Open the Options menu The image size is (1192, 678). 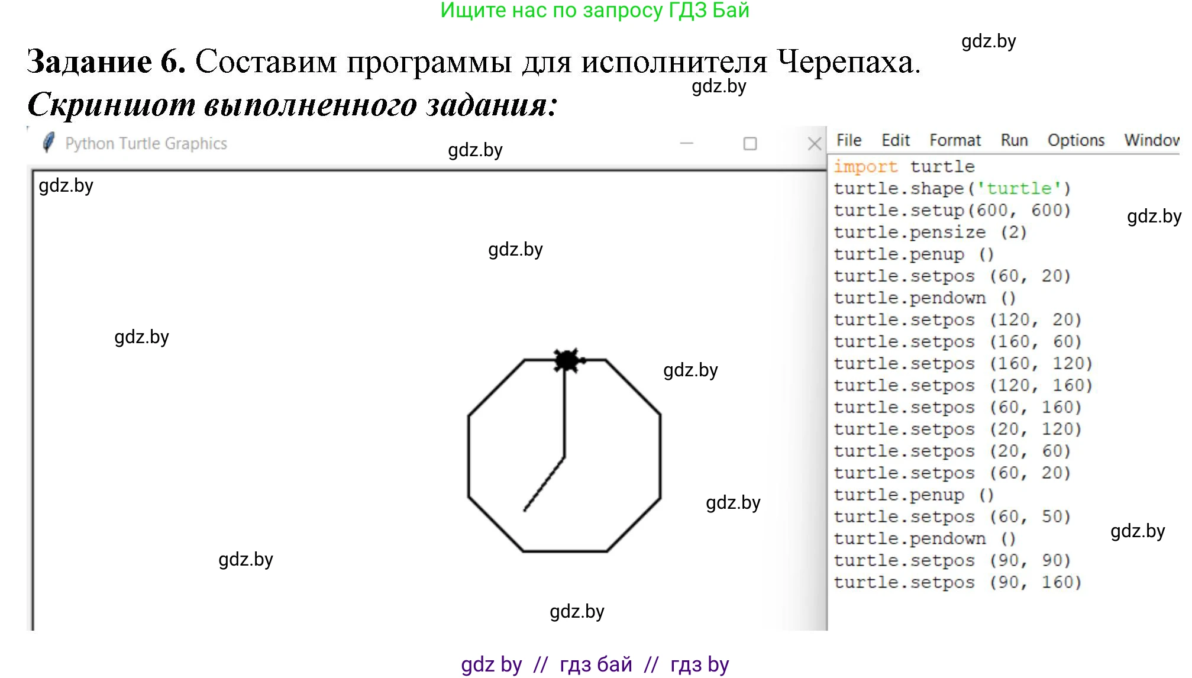coord(1075,140)
